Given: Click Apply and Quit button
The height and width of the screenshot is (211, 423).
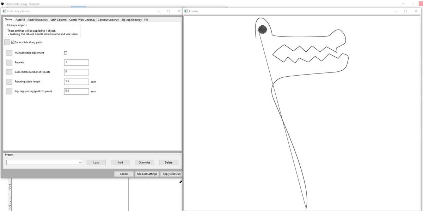Looking at the screenshot, I should tap(171, 174).
